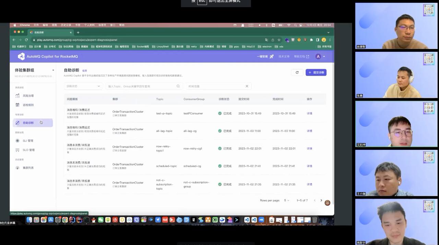Click the AutoMQ Copilot logo icon
This screenshot has height=245, width=439.
coord(21,57)
